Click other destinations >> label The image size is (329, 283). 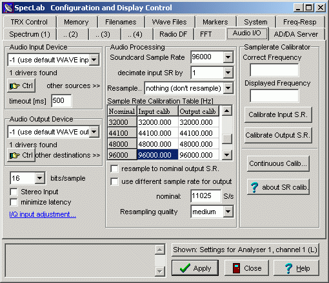pos(68,155)
